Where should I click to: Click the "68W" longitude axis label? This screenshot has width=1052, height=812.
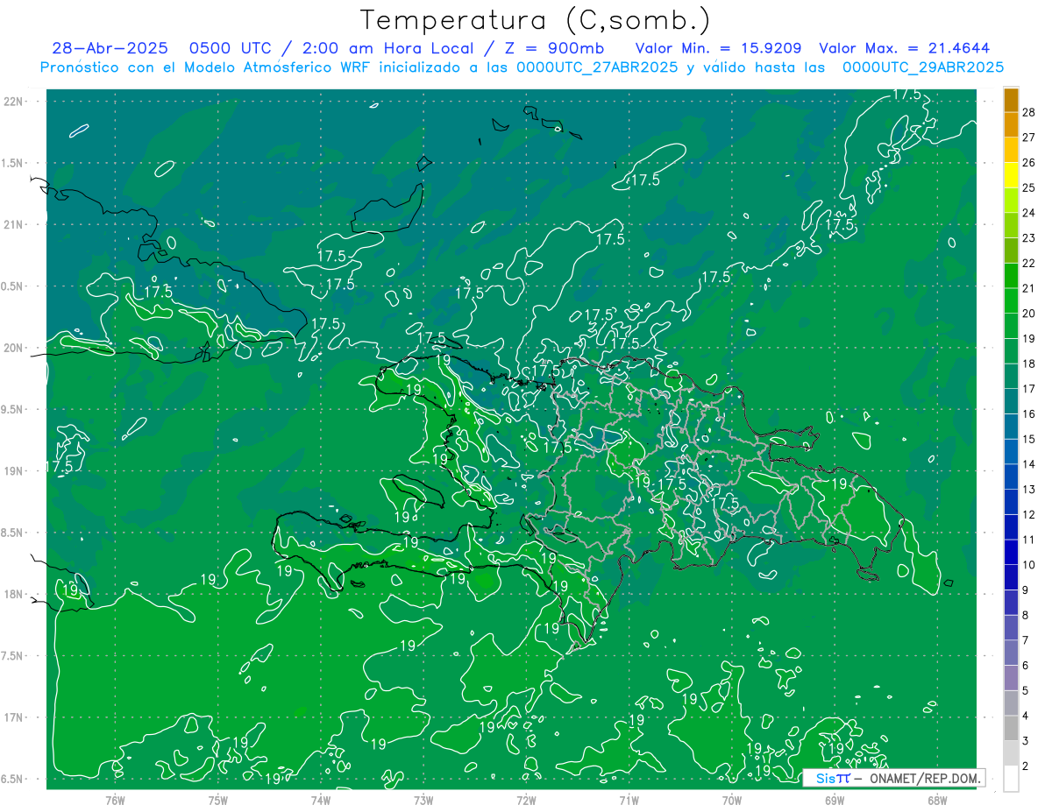(936, 801)
